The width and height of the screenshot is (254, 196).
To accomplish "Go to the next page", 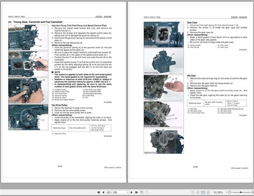I will [131, 192].
